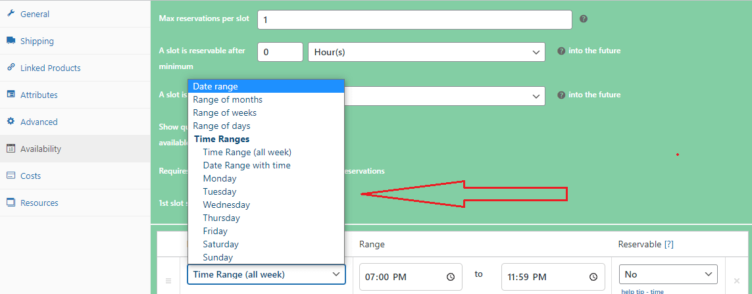752x294 pixels.
Task: Pick 'Date Range with time' option
Action: click(247, 166)
